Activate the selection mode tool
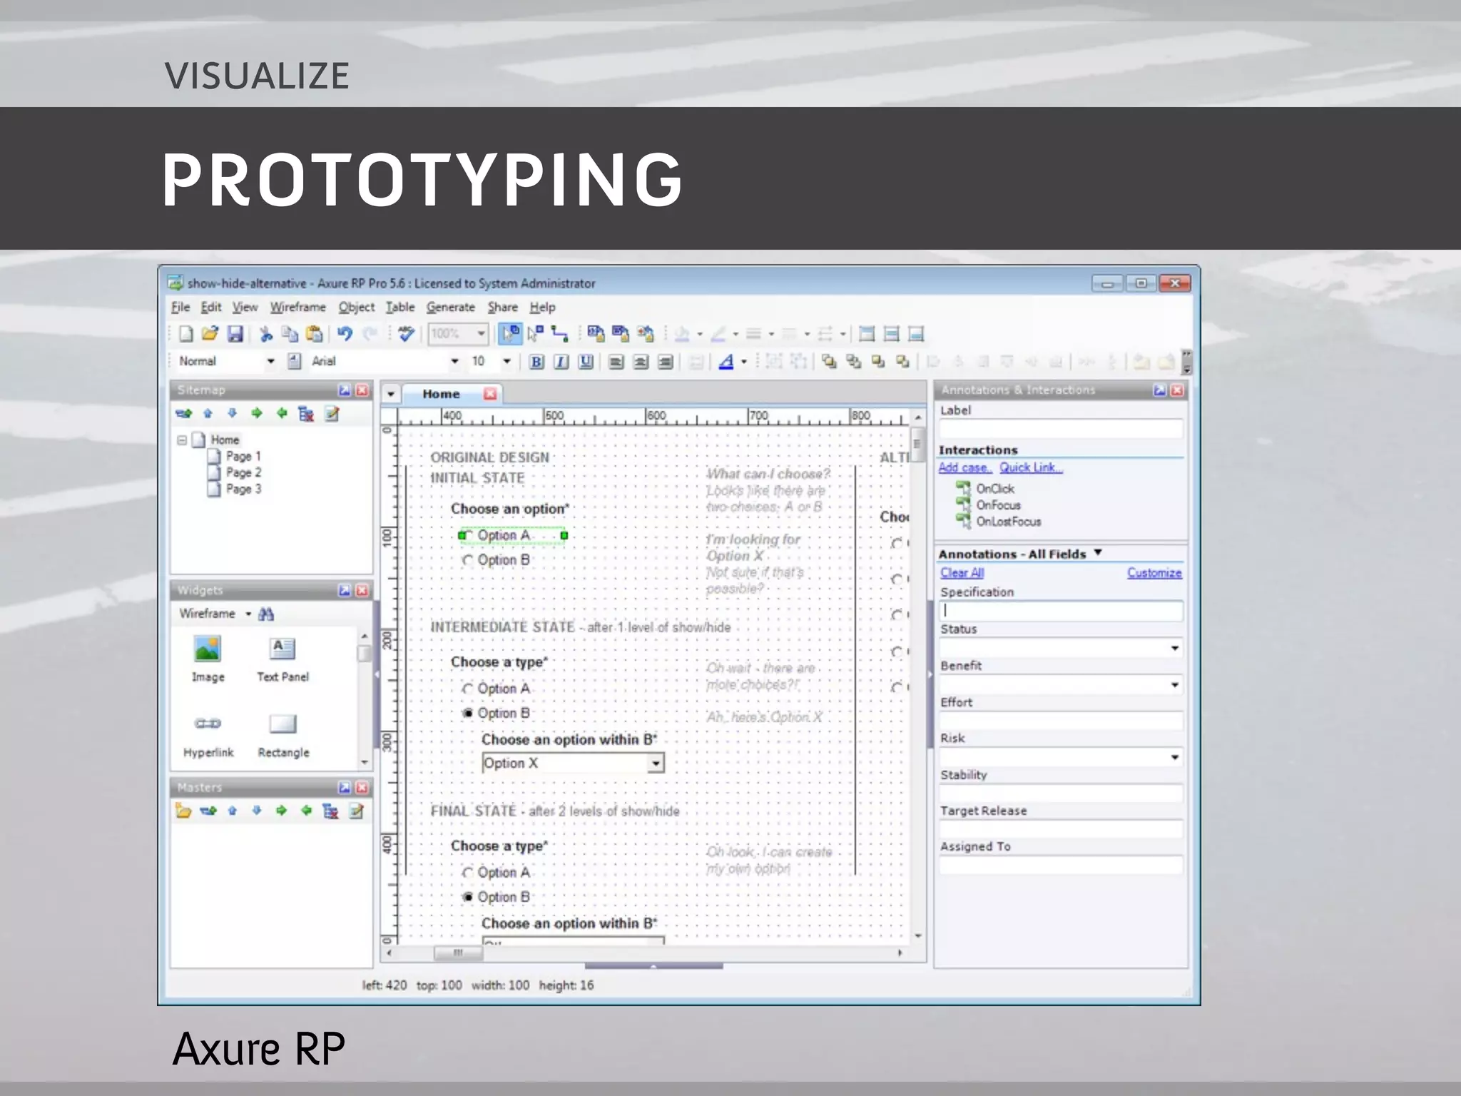Viewport: 1461px width, 1096px height. coord(510,333)
